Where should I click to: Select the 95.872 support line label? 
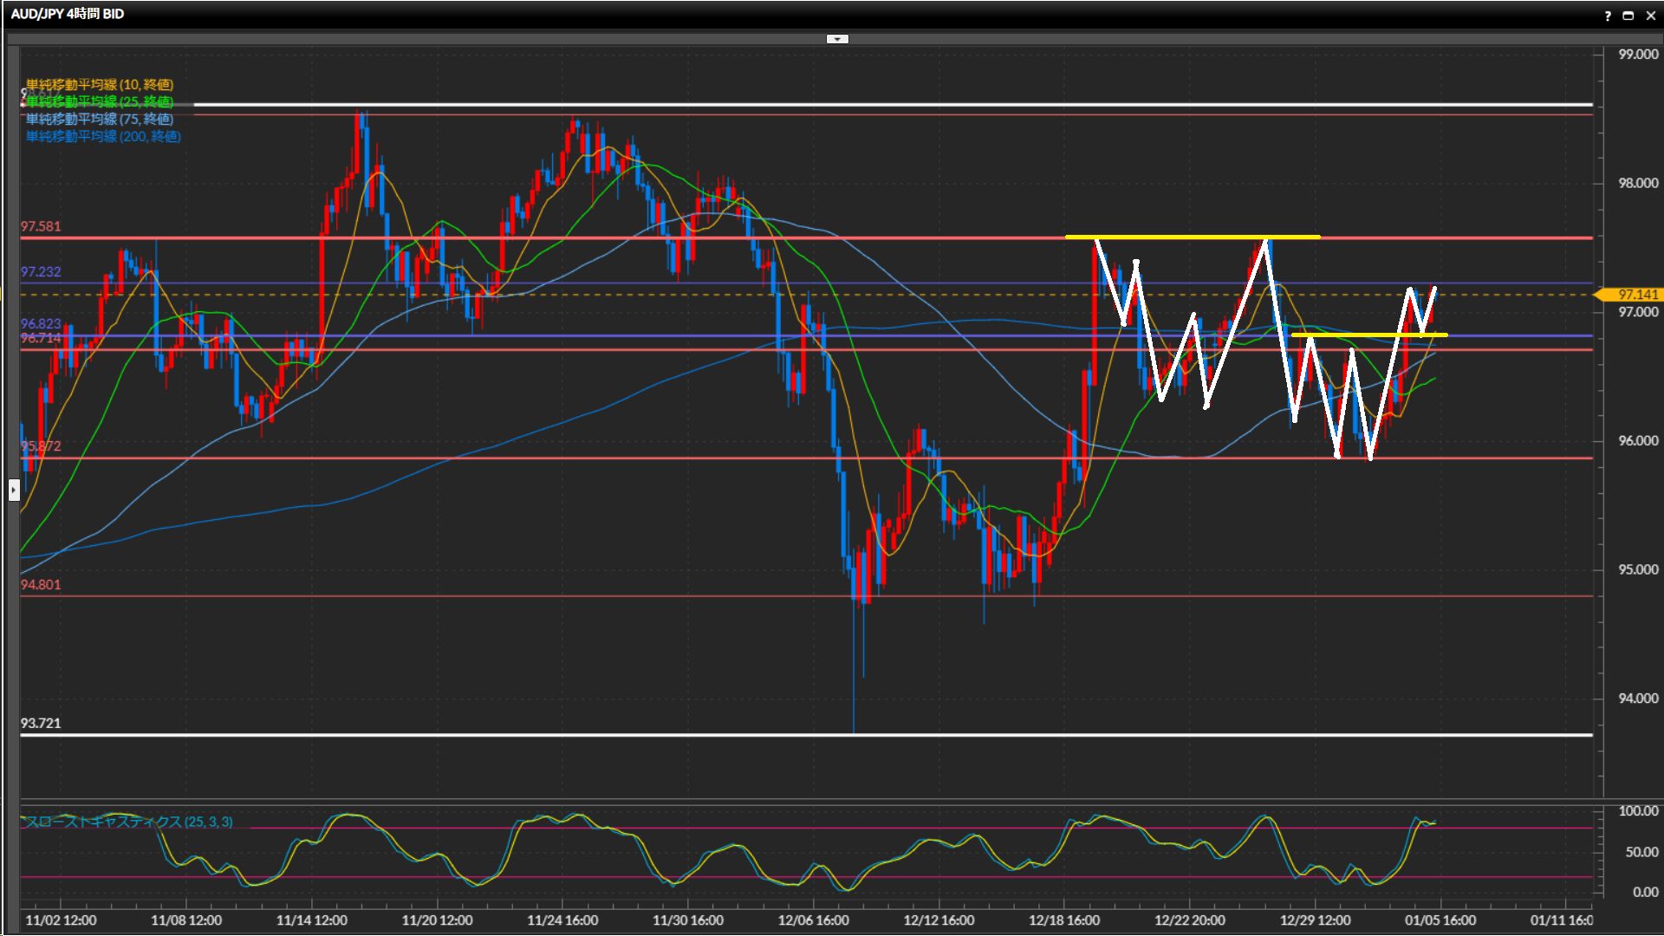click(x=41, y=446)
